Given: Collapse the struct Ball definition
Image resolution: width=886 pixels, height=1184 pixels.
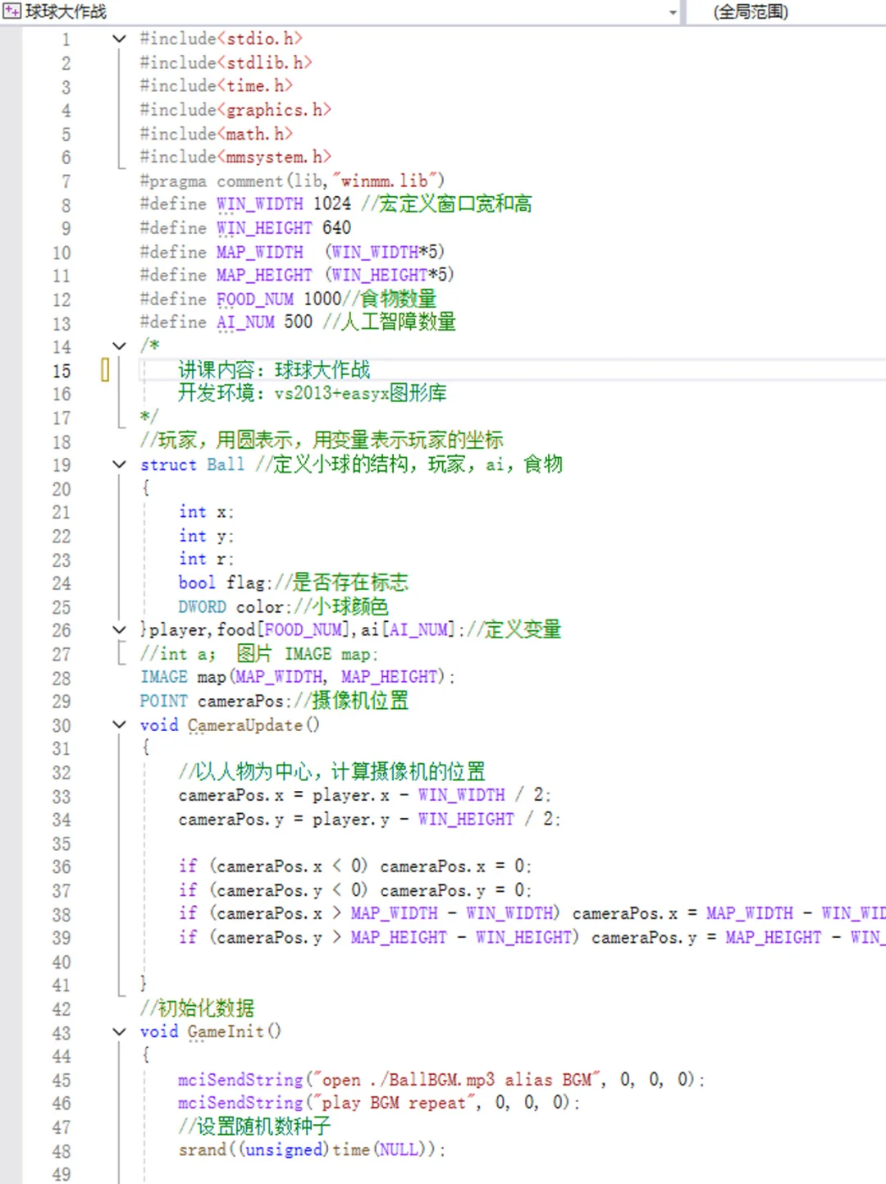Looking at the screenshot, I should pyautogui.click(x=119, y=464).
